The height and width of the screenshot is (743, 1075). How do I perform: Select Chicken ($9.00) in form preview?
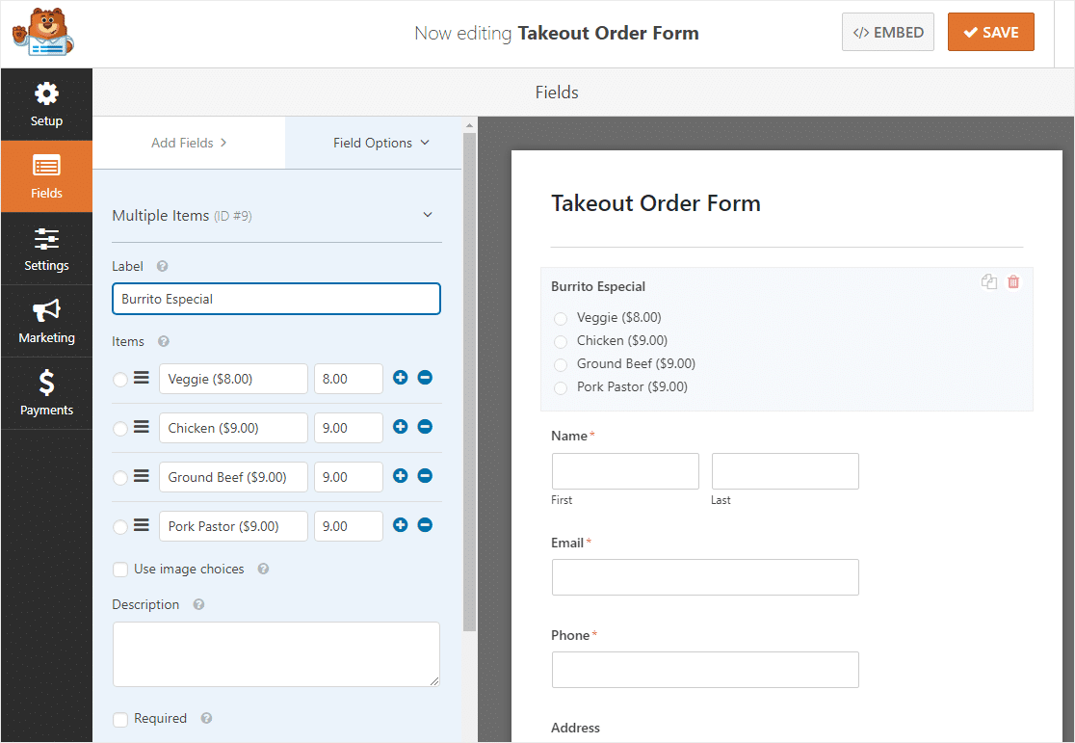coord(561,342)
